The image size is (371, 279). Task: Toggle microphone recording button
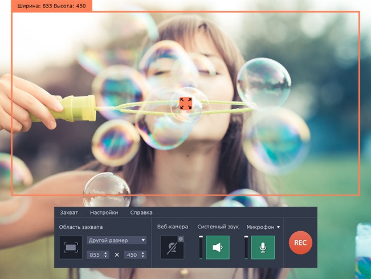(263, 247)
